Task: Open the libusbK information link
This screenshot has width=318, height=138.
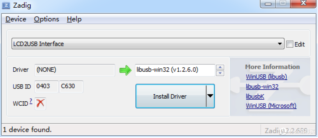Action: coord(255,96)
